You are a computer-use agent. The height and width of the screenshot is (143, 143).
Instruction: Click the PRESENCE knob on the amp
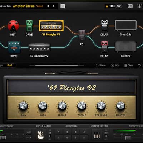101,106
